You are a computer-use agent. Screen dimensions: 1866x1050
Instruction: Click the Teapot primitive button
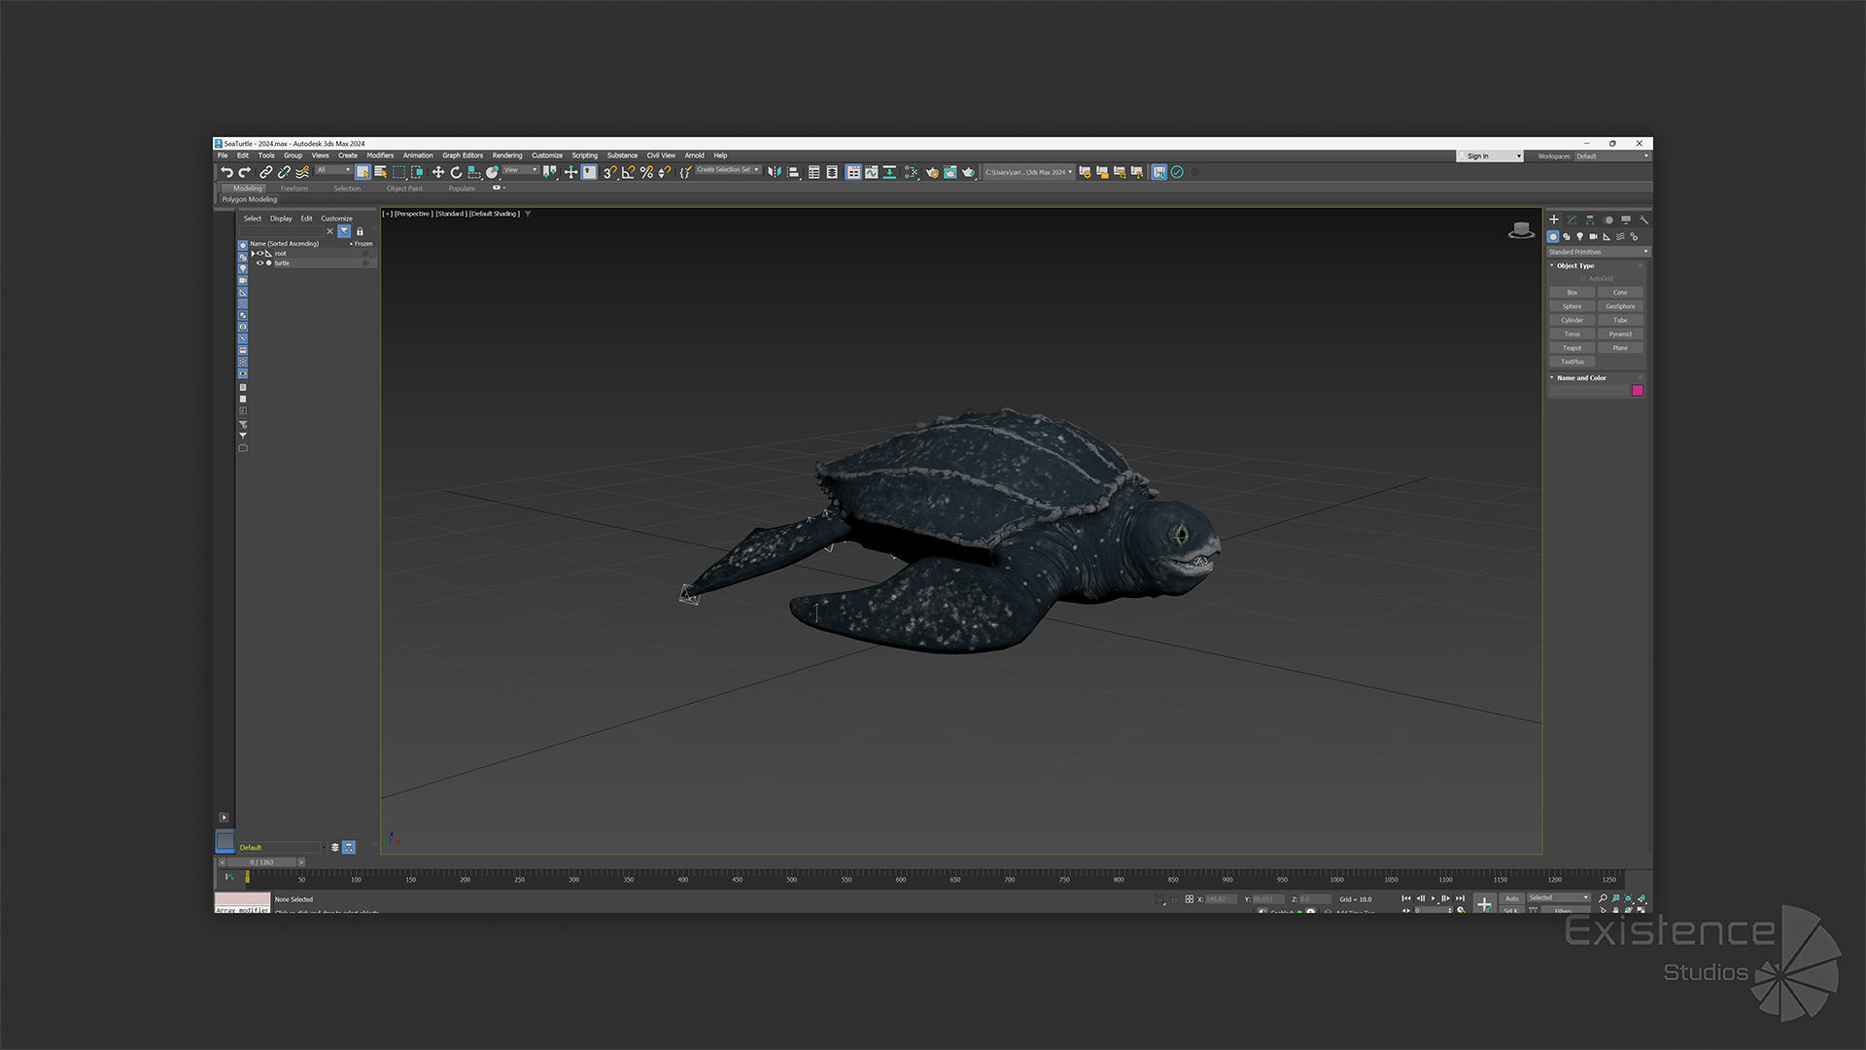pos(1572,348)
